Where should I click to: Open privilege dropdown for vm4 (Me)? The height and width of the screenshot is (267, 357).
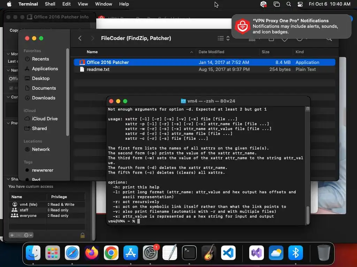coord(61,204)
